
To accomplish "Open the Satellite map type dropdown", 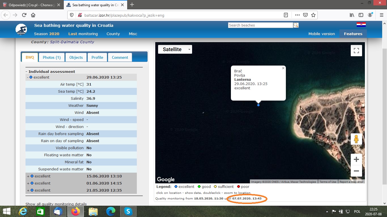I will click(x=175, y=49).
